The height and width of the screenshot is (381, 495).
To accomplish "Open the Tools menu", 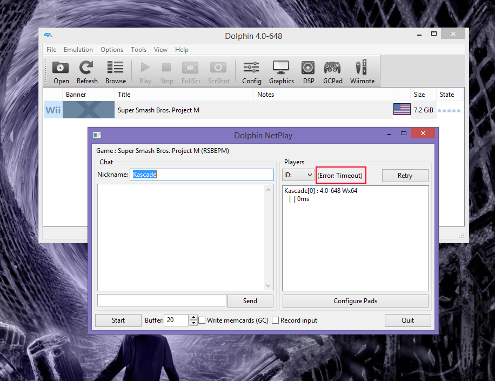I will 138,50.
